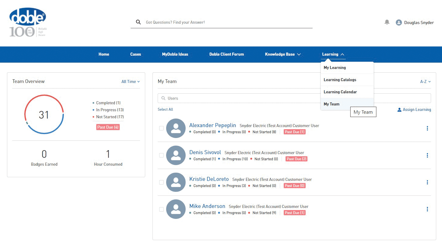Go to the Home tab
The width and height of the screenshot is (442, 245).
pyautogui.click(x=104, y=54)
